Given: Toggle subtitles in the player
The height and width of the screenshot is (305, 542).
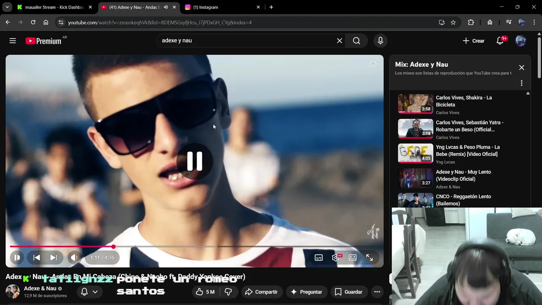Looking at the screenshot, I should coord(319,258).
